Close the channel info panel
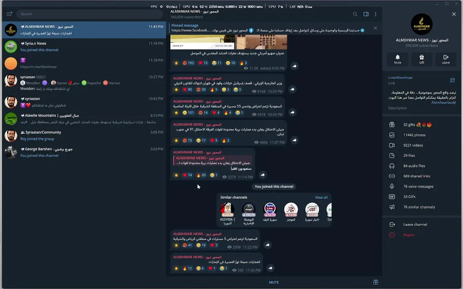Viewport: 463px width, 289px height. click(x=454, y=14)
